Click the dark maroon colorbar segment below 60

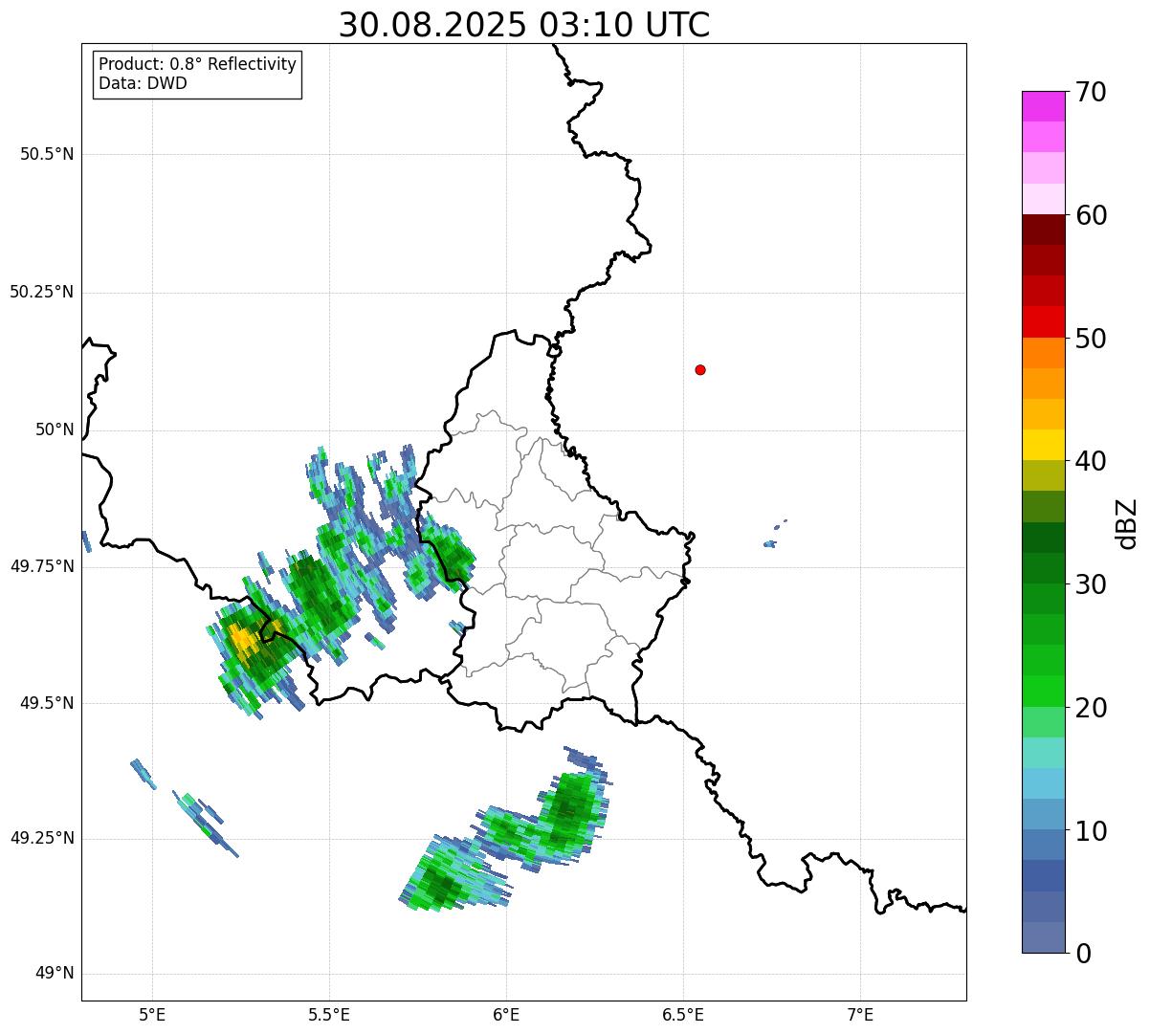(1044, 230)
